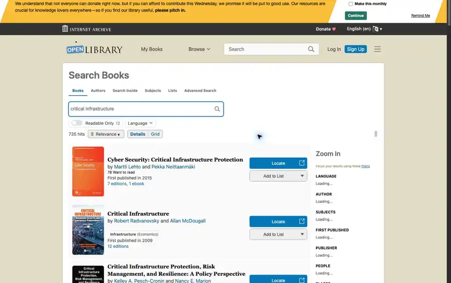
Task: Open author Allan McDougall
Action: click(187, 221)
